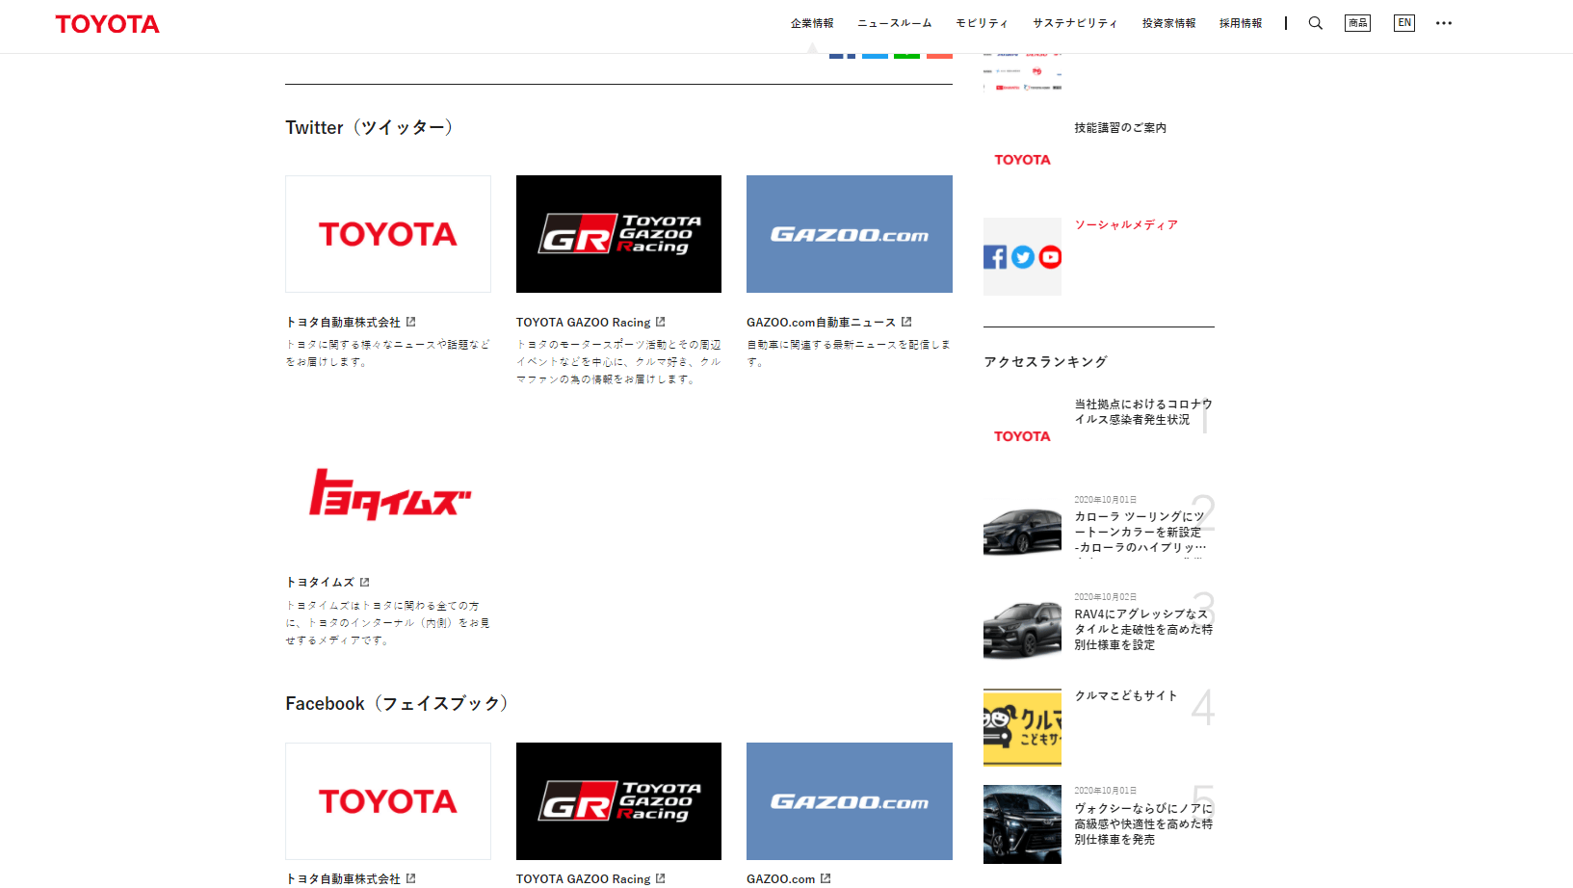The width and height of the screenshot is (1573, 888).
Task: Open Facebook トヨタ自動車株式会社 link
Action: pos(343,879)
